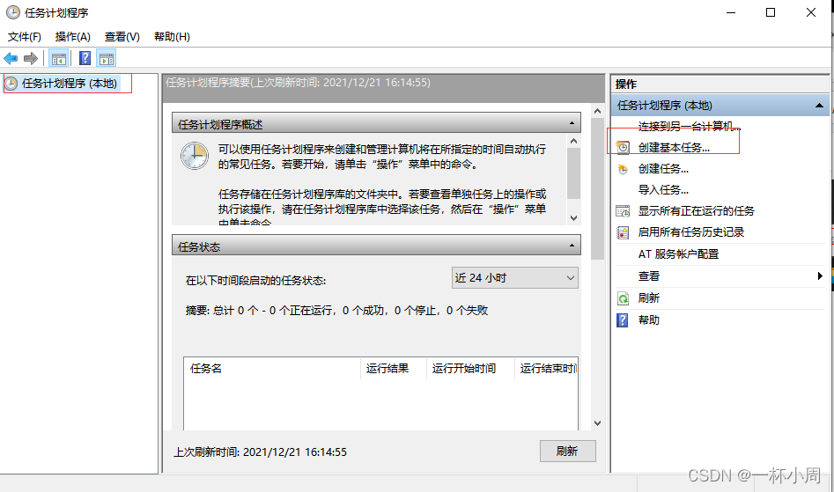Click the green 刷新 icon in actions
Image resolution: width=834 pixels, height=492 pixels.
point(623,298)
